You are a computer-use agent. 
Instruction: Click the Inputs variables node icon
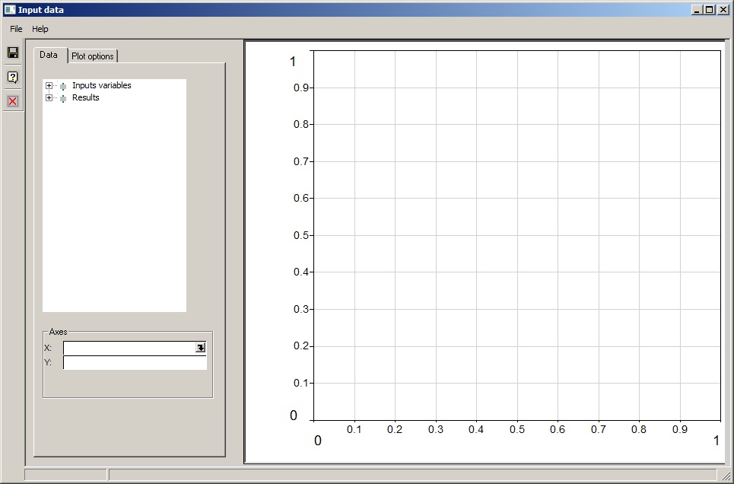(63, 86)
